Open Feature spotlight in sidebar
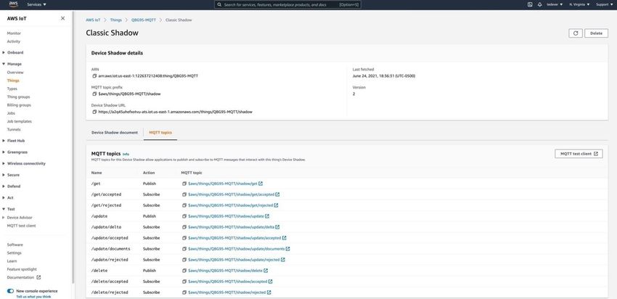 tap(22, 269)
